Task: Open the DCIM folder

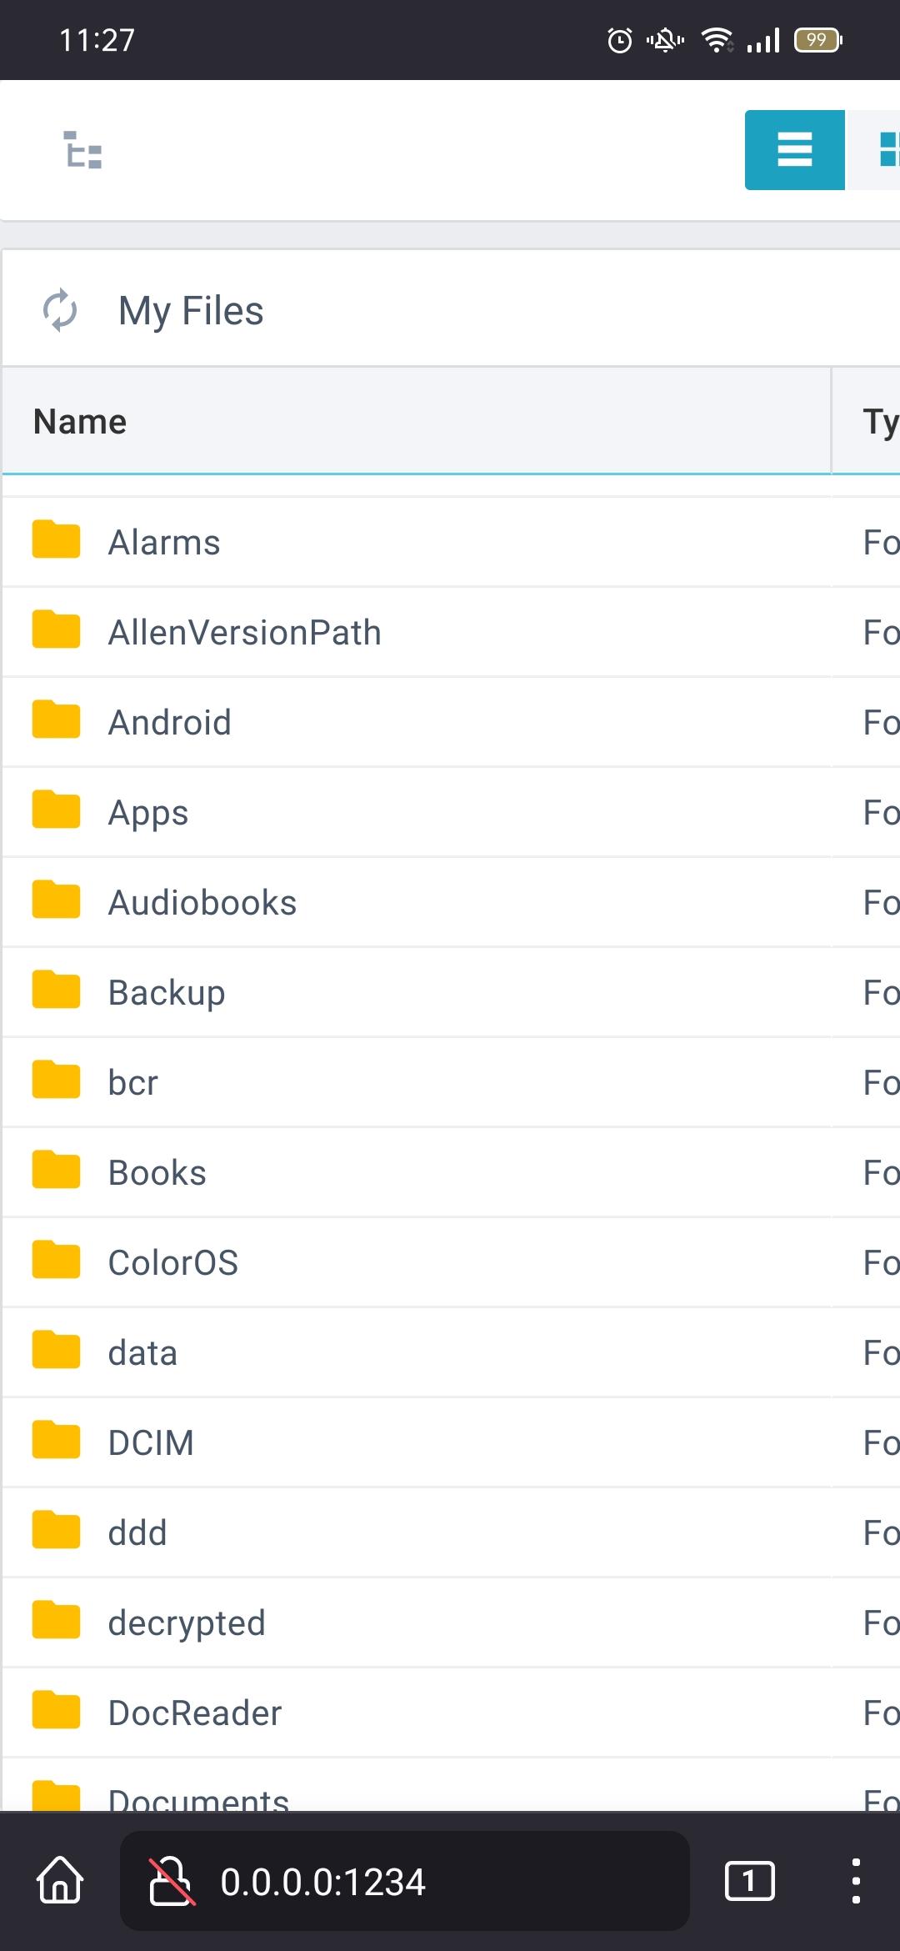Action: click(151, 1443)
